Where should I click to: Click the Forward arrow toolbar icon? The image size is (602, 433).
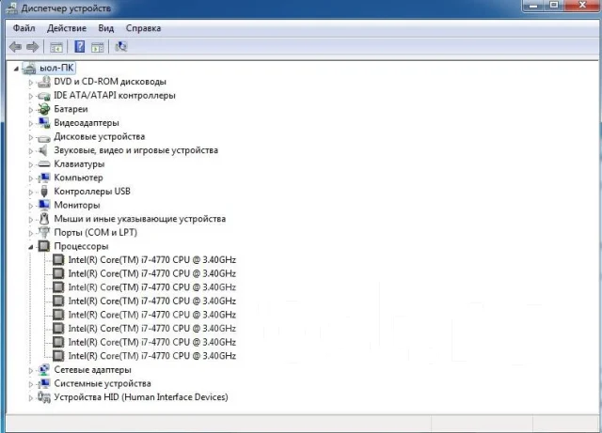pos(33,47)
